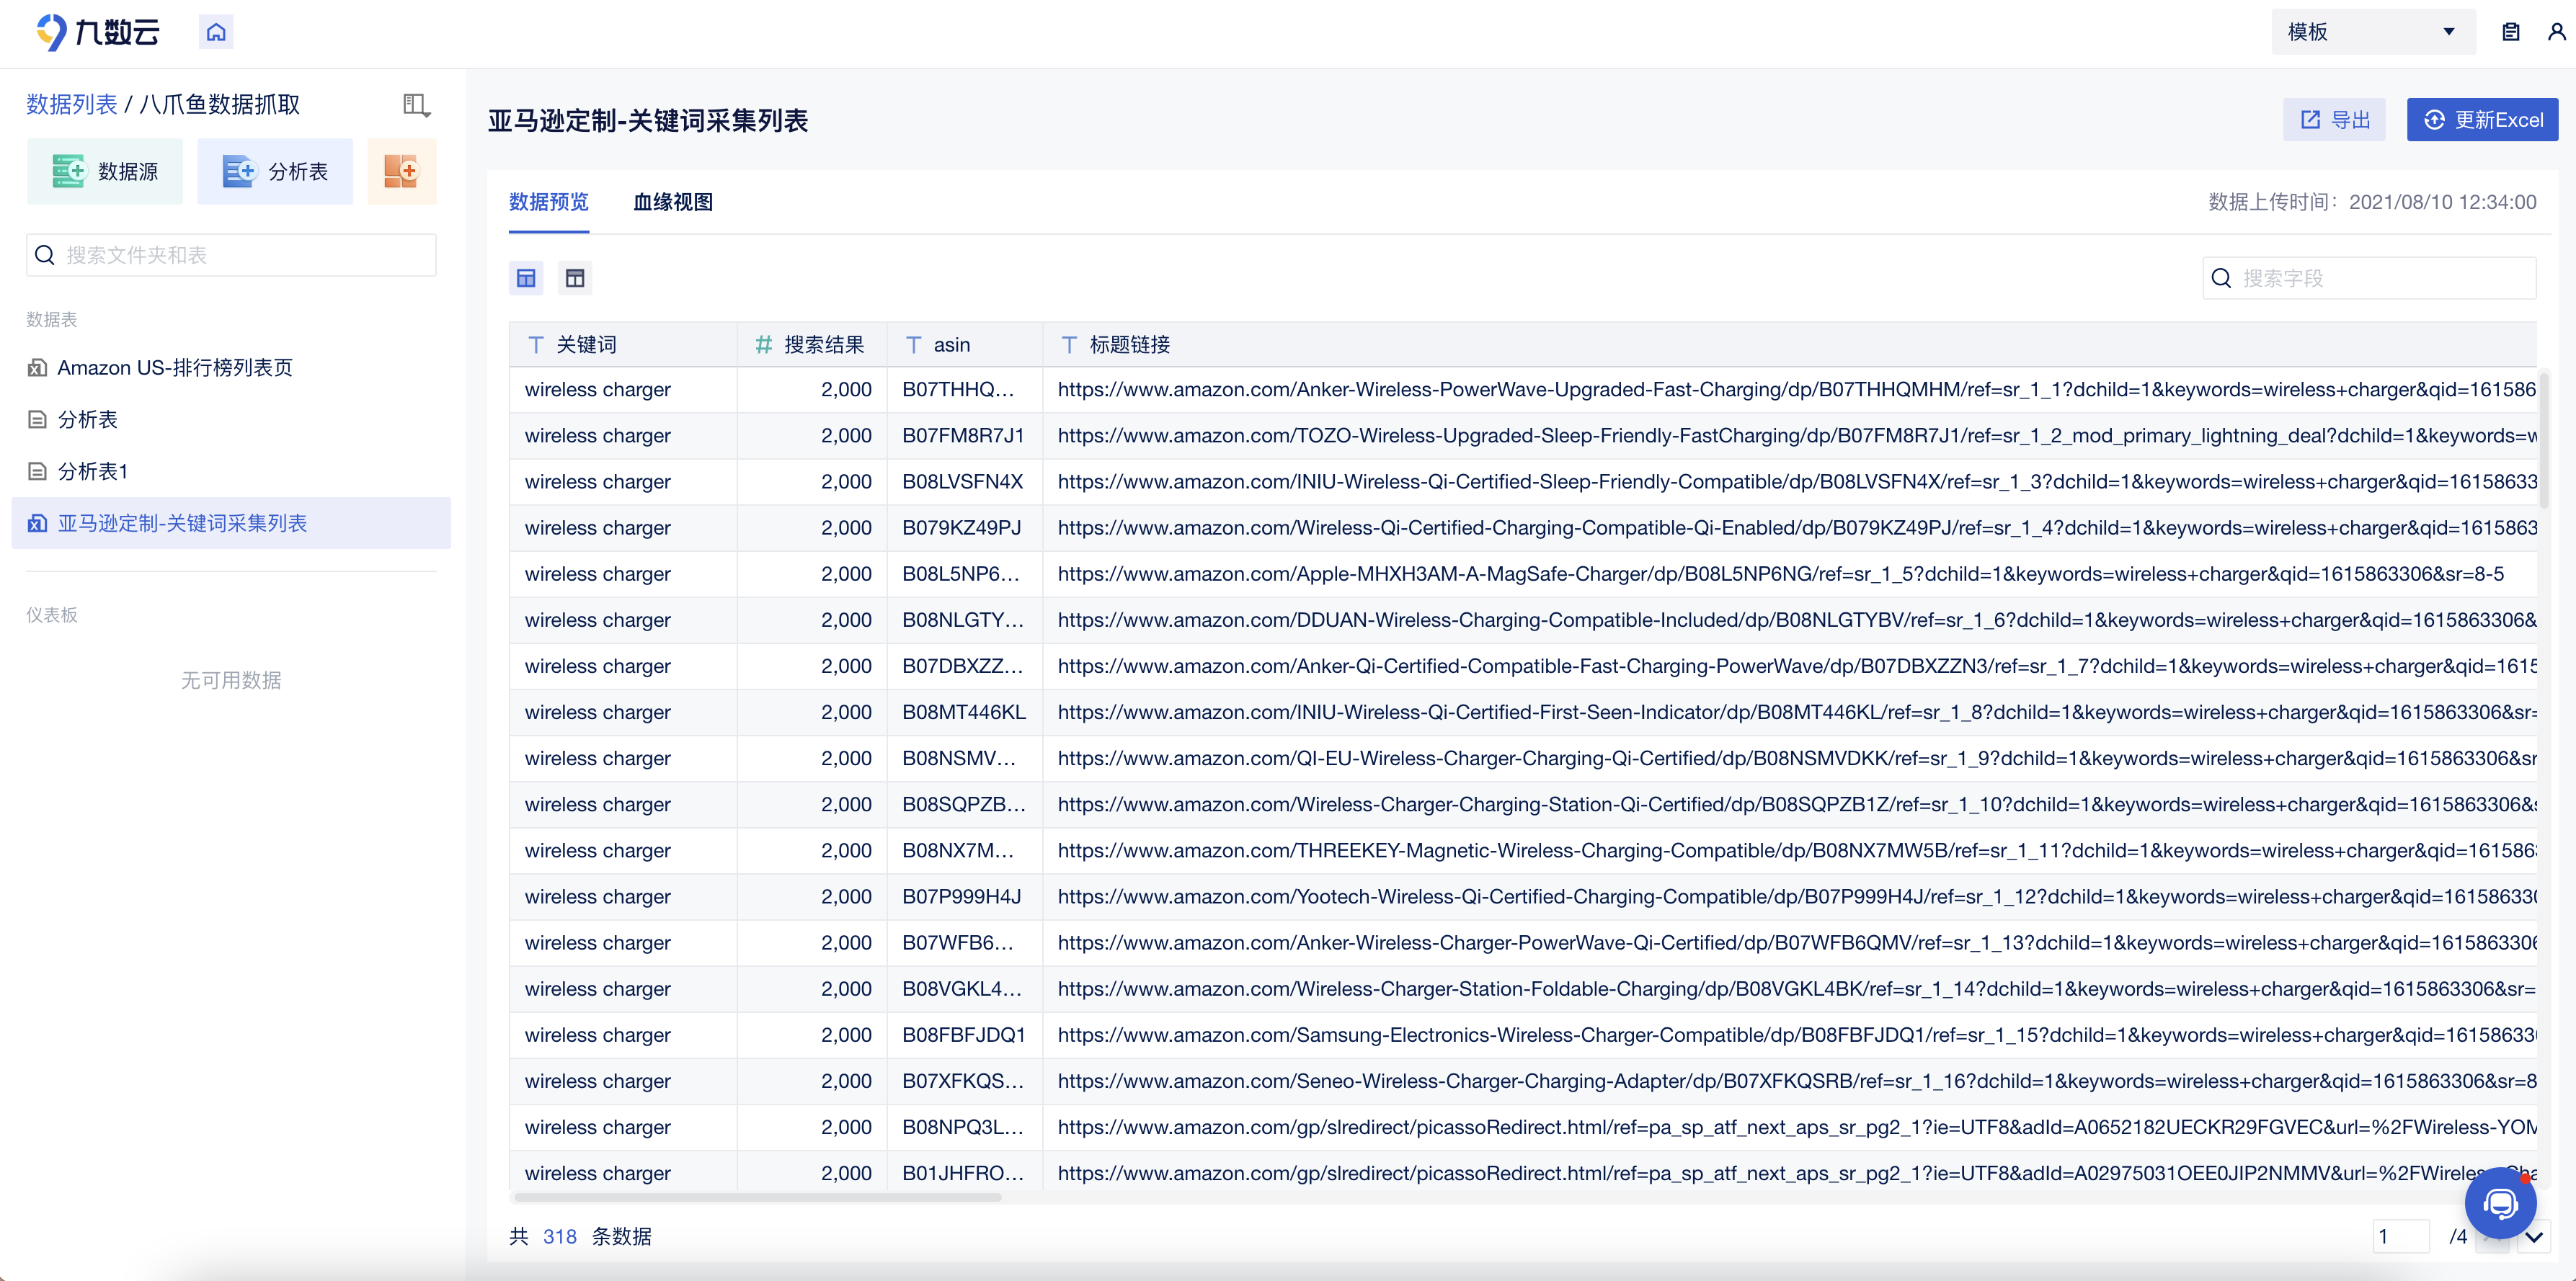Click the magnifier icon in sidebar search
Viewport: 2576px width, 1281px height.
[x=44, y=255]
